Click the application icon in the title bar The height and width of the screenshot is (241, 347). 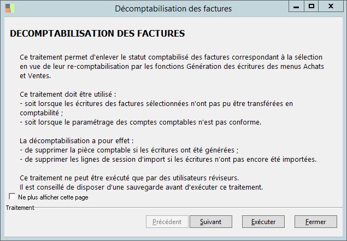tap(10, 8)
